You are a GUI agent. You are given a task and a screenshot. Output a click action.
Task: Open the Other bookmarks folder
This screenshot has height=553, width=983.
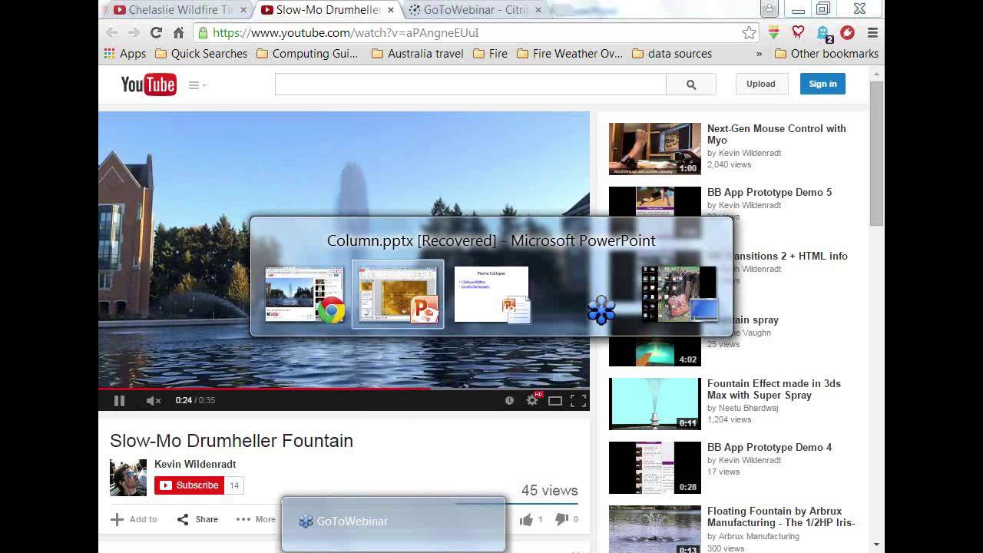pyautogui.click(x=826, y=54)
